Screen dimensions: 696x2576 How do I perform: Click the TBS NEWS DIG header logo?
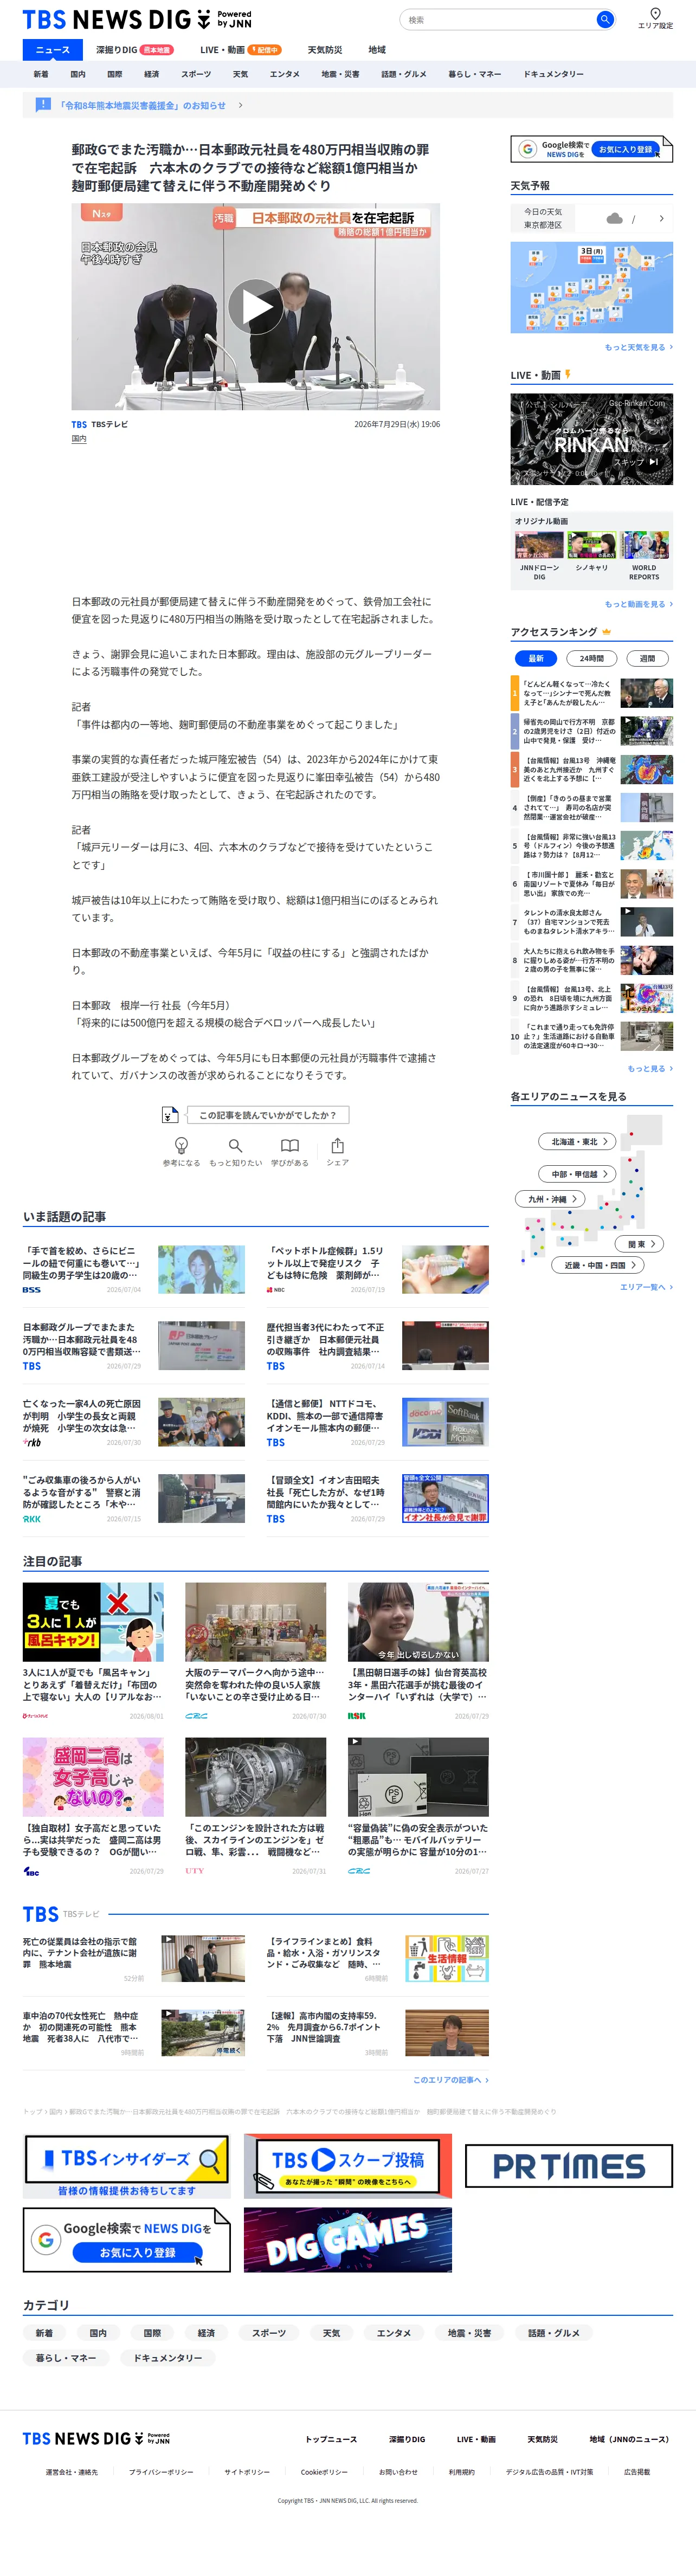point(137,20)
